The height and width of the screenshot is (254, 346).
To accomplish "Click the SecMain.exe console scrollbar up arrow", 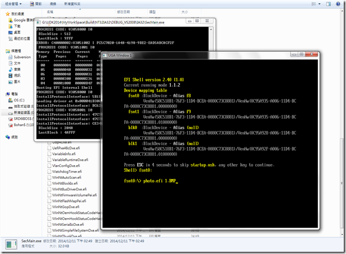I will pos(211,29).
